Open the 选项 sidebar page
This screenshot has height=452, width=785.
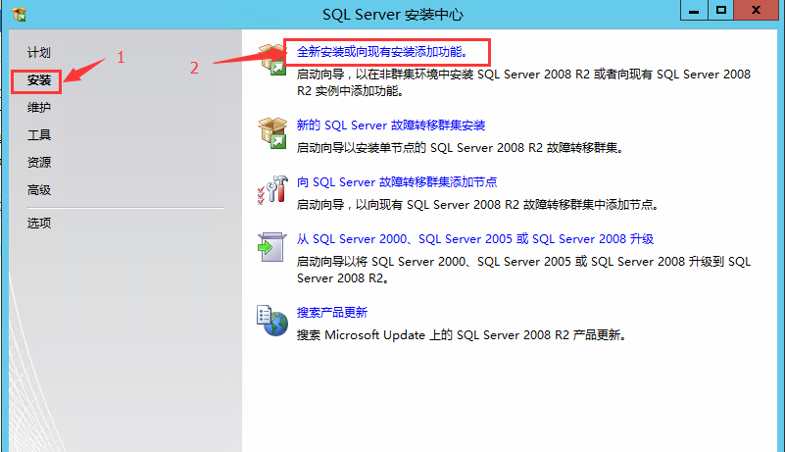(38, 223)
